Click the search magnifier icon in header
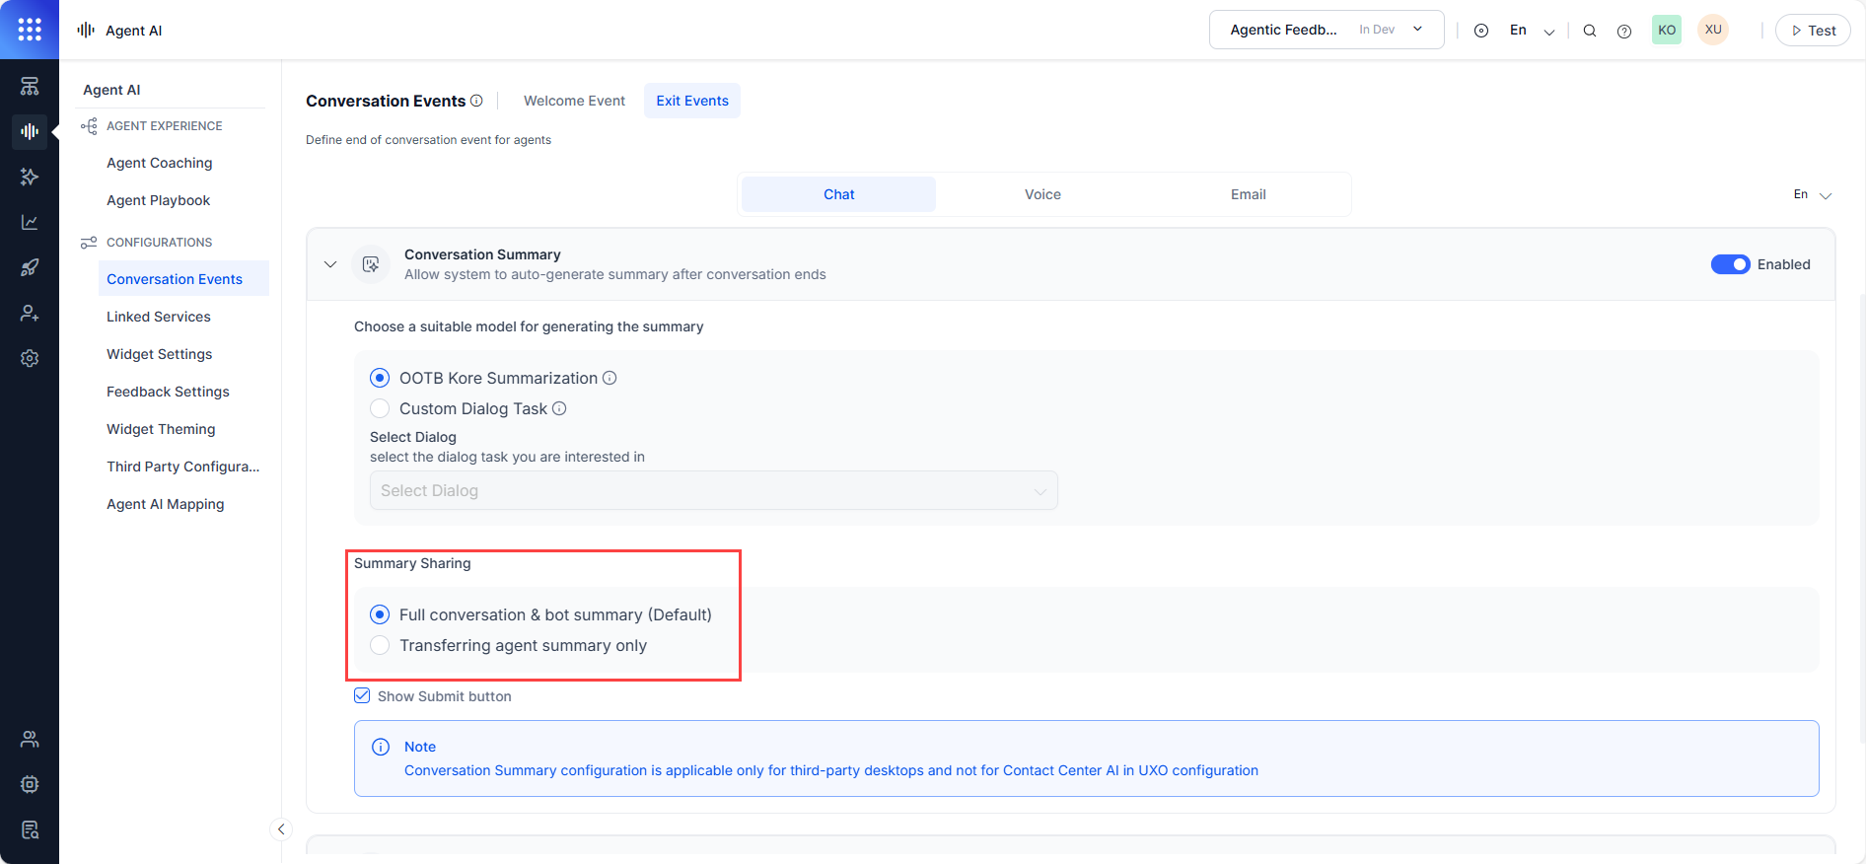Image resolution: width=1866 pixels, height=864 pixels. point(1590,31)
